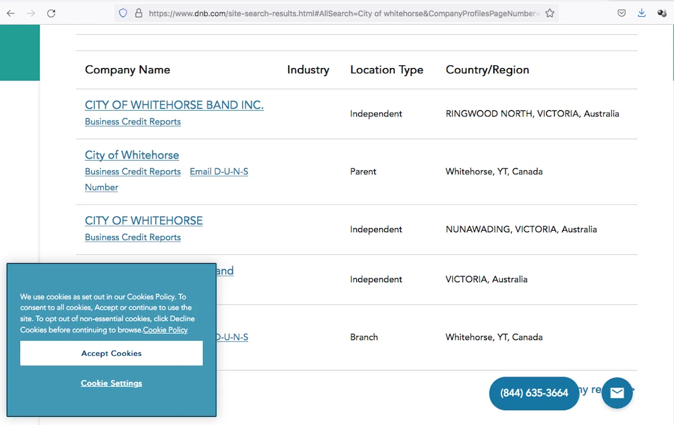Click Independent in the Nunawading row
Screen dimensions: 674x425
376,229
